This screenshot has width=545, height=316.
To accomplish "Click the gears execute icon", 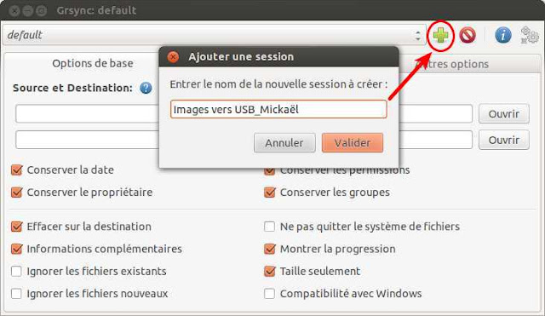I will coord(530,35).
